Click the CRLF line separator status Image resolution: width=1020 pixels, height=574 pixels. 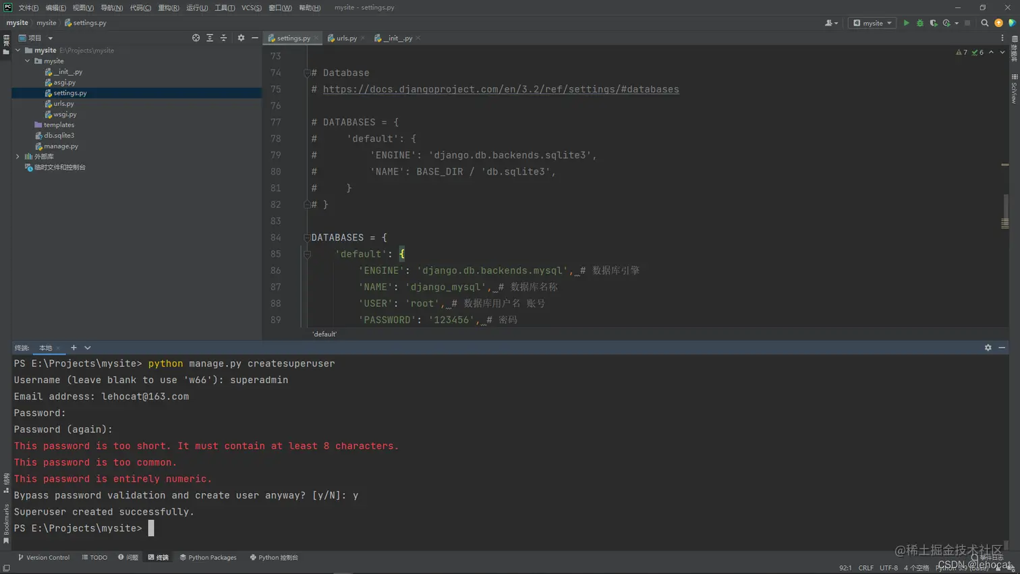click(x=866, y=568)
